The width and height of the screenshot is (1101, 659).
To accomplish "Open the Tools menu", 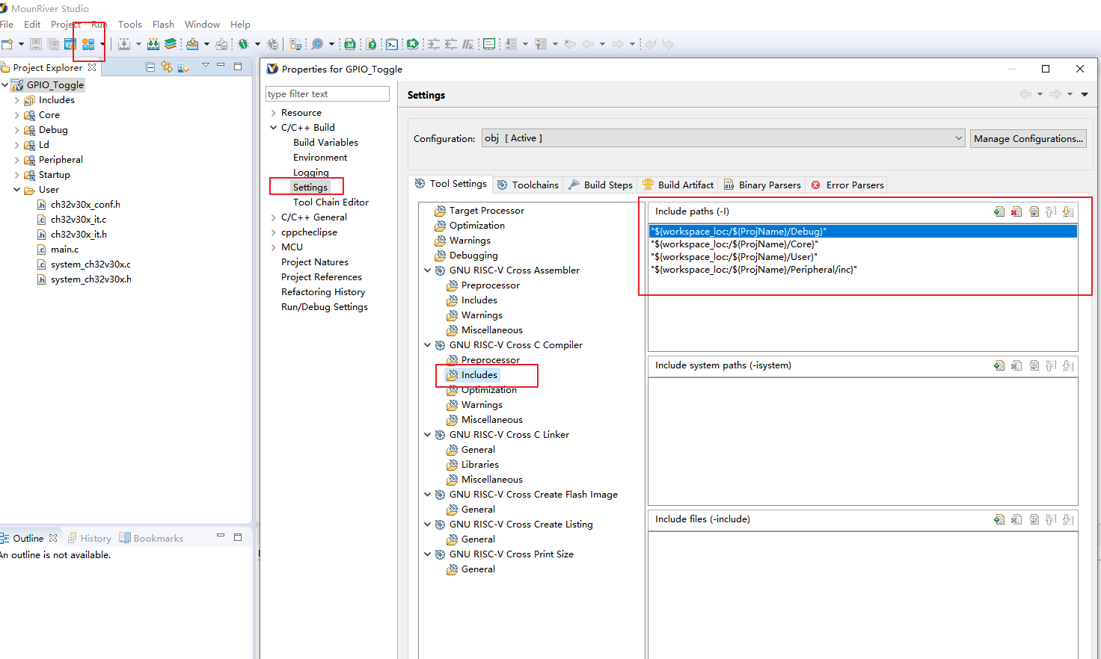I will pyautogui.click(x=129, y=24).
